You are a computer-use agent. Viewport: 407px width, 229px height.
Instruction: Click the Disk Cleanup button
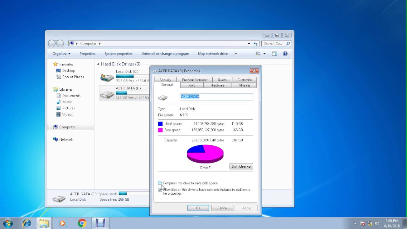click(241, 166)
